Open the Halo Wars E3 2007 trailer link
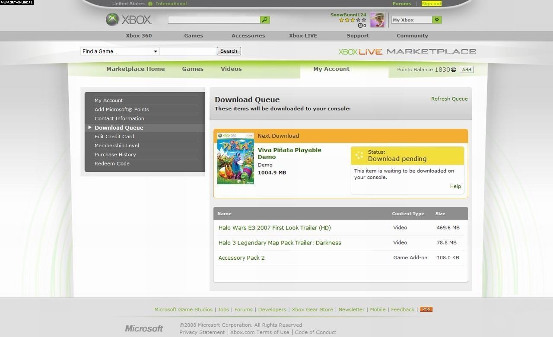The height and width of the screenshot is (337, 553). 274,228
